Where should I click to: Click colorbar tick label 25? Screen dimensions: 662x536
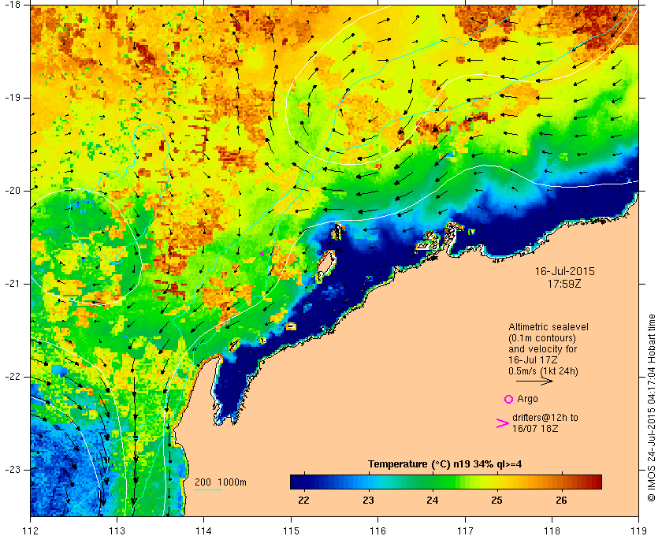[x=497, y=501]
